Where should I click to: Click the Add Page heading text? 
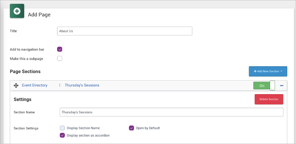pyautogui.click(x=39, y=15)
